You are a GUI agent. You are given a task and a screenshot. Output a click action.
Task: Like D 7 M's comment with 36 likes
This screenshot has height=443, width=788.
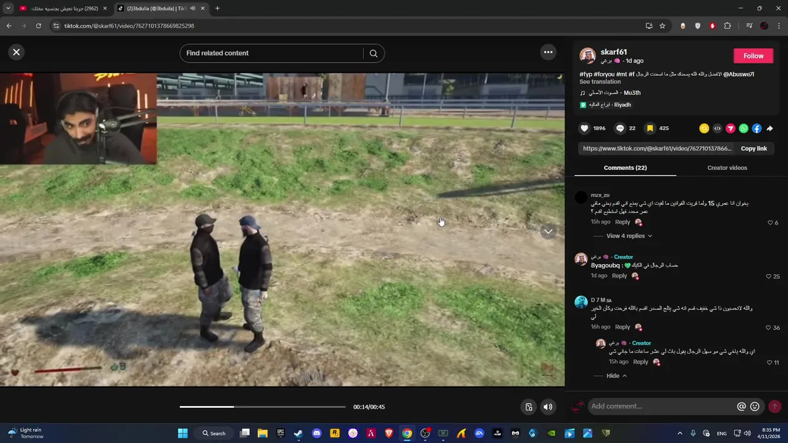768,328
